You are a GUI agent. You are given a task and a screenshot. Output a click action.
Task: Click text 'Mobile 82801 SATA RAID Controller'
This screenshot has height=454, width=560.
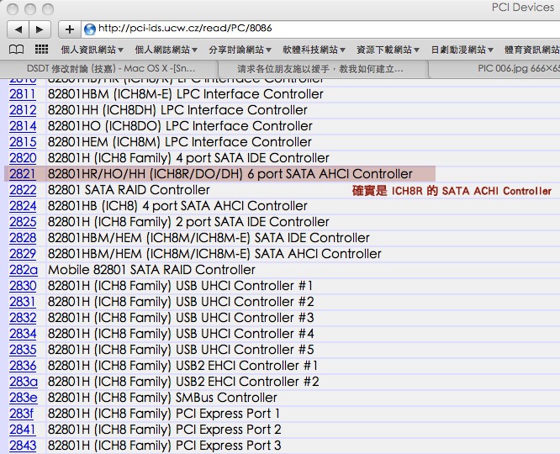pos(152,270)
